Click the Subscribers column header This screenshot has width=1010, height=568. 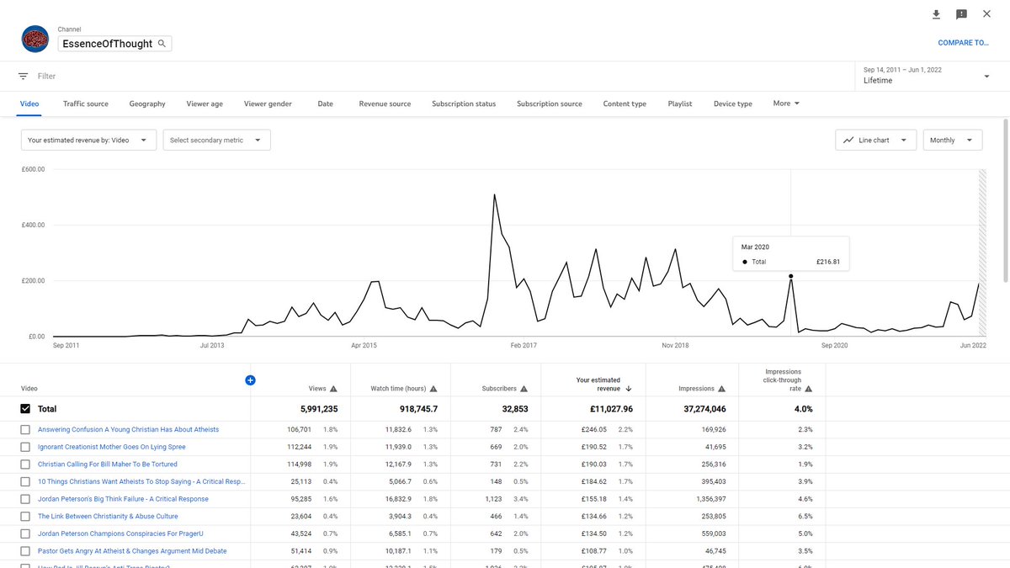499,389
